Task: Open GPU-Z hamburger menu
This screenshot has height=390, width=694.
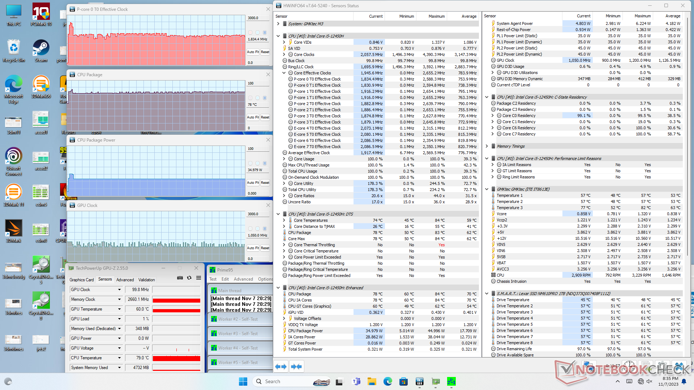Action: click(x=198, y=278)
